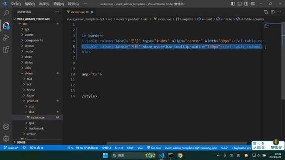Open the overflow menu ellipsis in menu bar
The image size is (285, 160).
click(x=85, y=4)
